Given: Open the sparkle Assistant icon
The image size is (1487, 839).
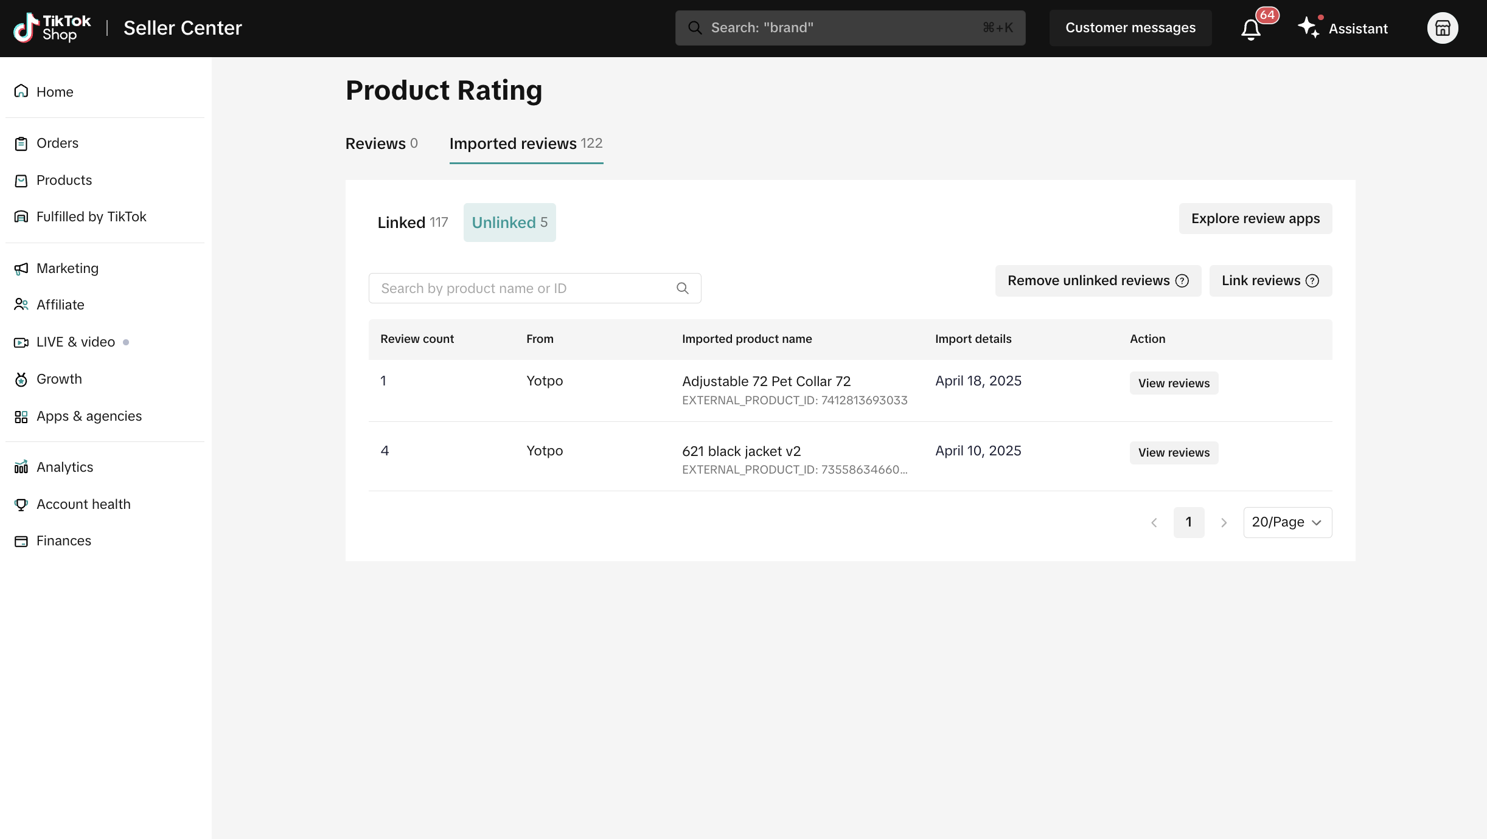Looking at the screenshot, I should [1308, 27].
